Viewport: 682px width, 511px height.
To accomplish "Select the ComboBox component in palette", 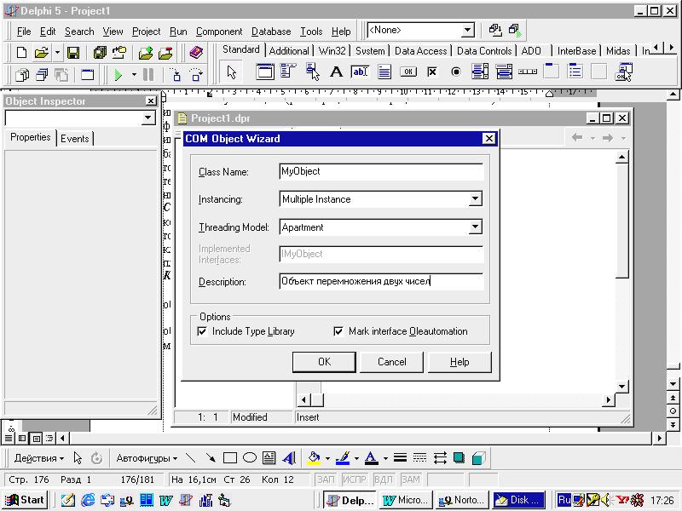I will tap(504, 72).
